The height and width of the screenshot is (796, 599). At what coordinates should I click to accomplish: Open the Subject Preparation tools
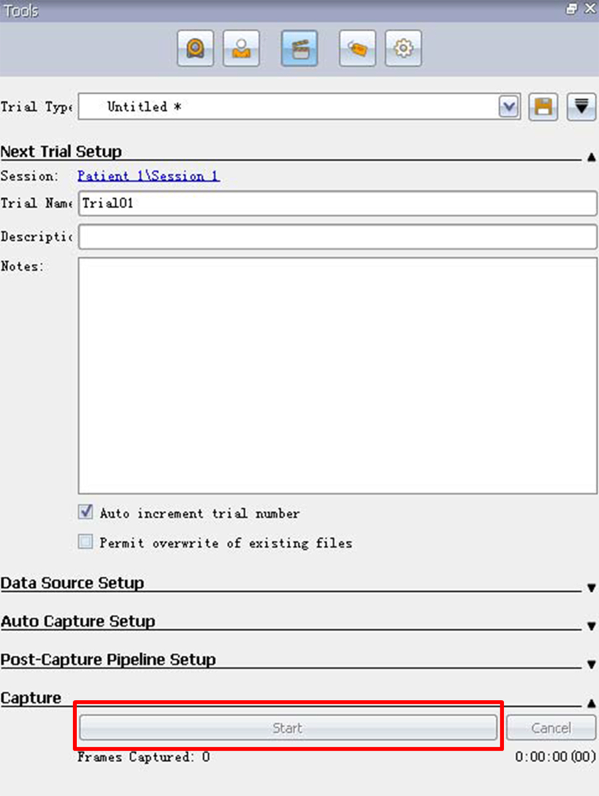242,49
